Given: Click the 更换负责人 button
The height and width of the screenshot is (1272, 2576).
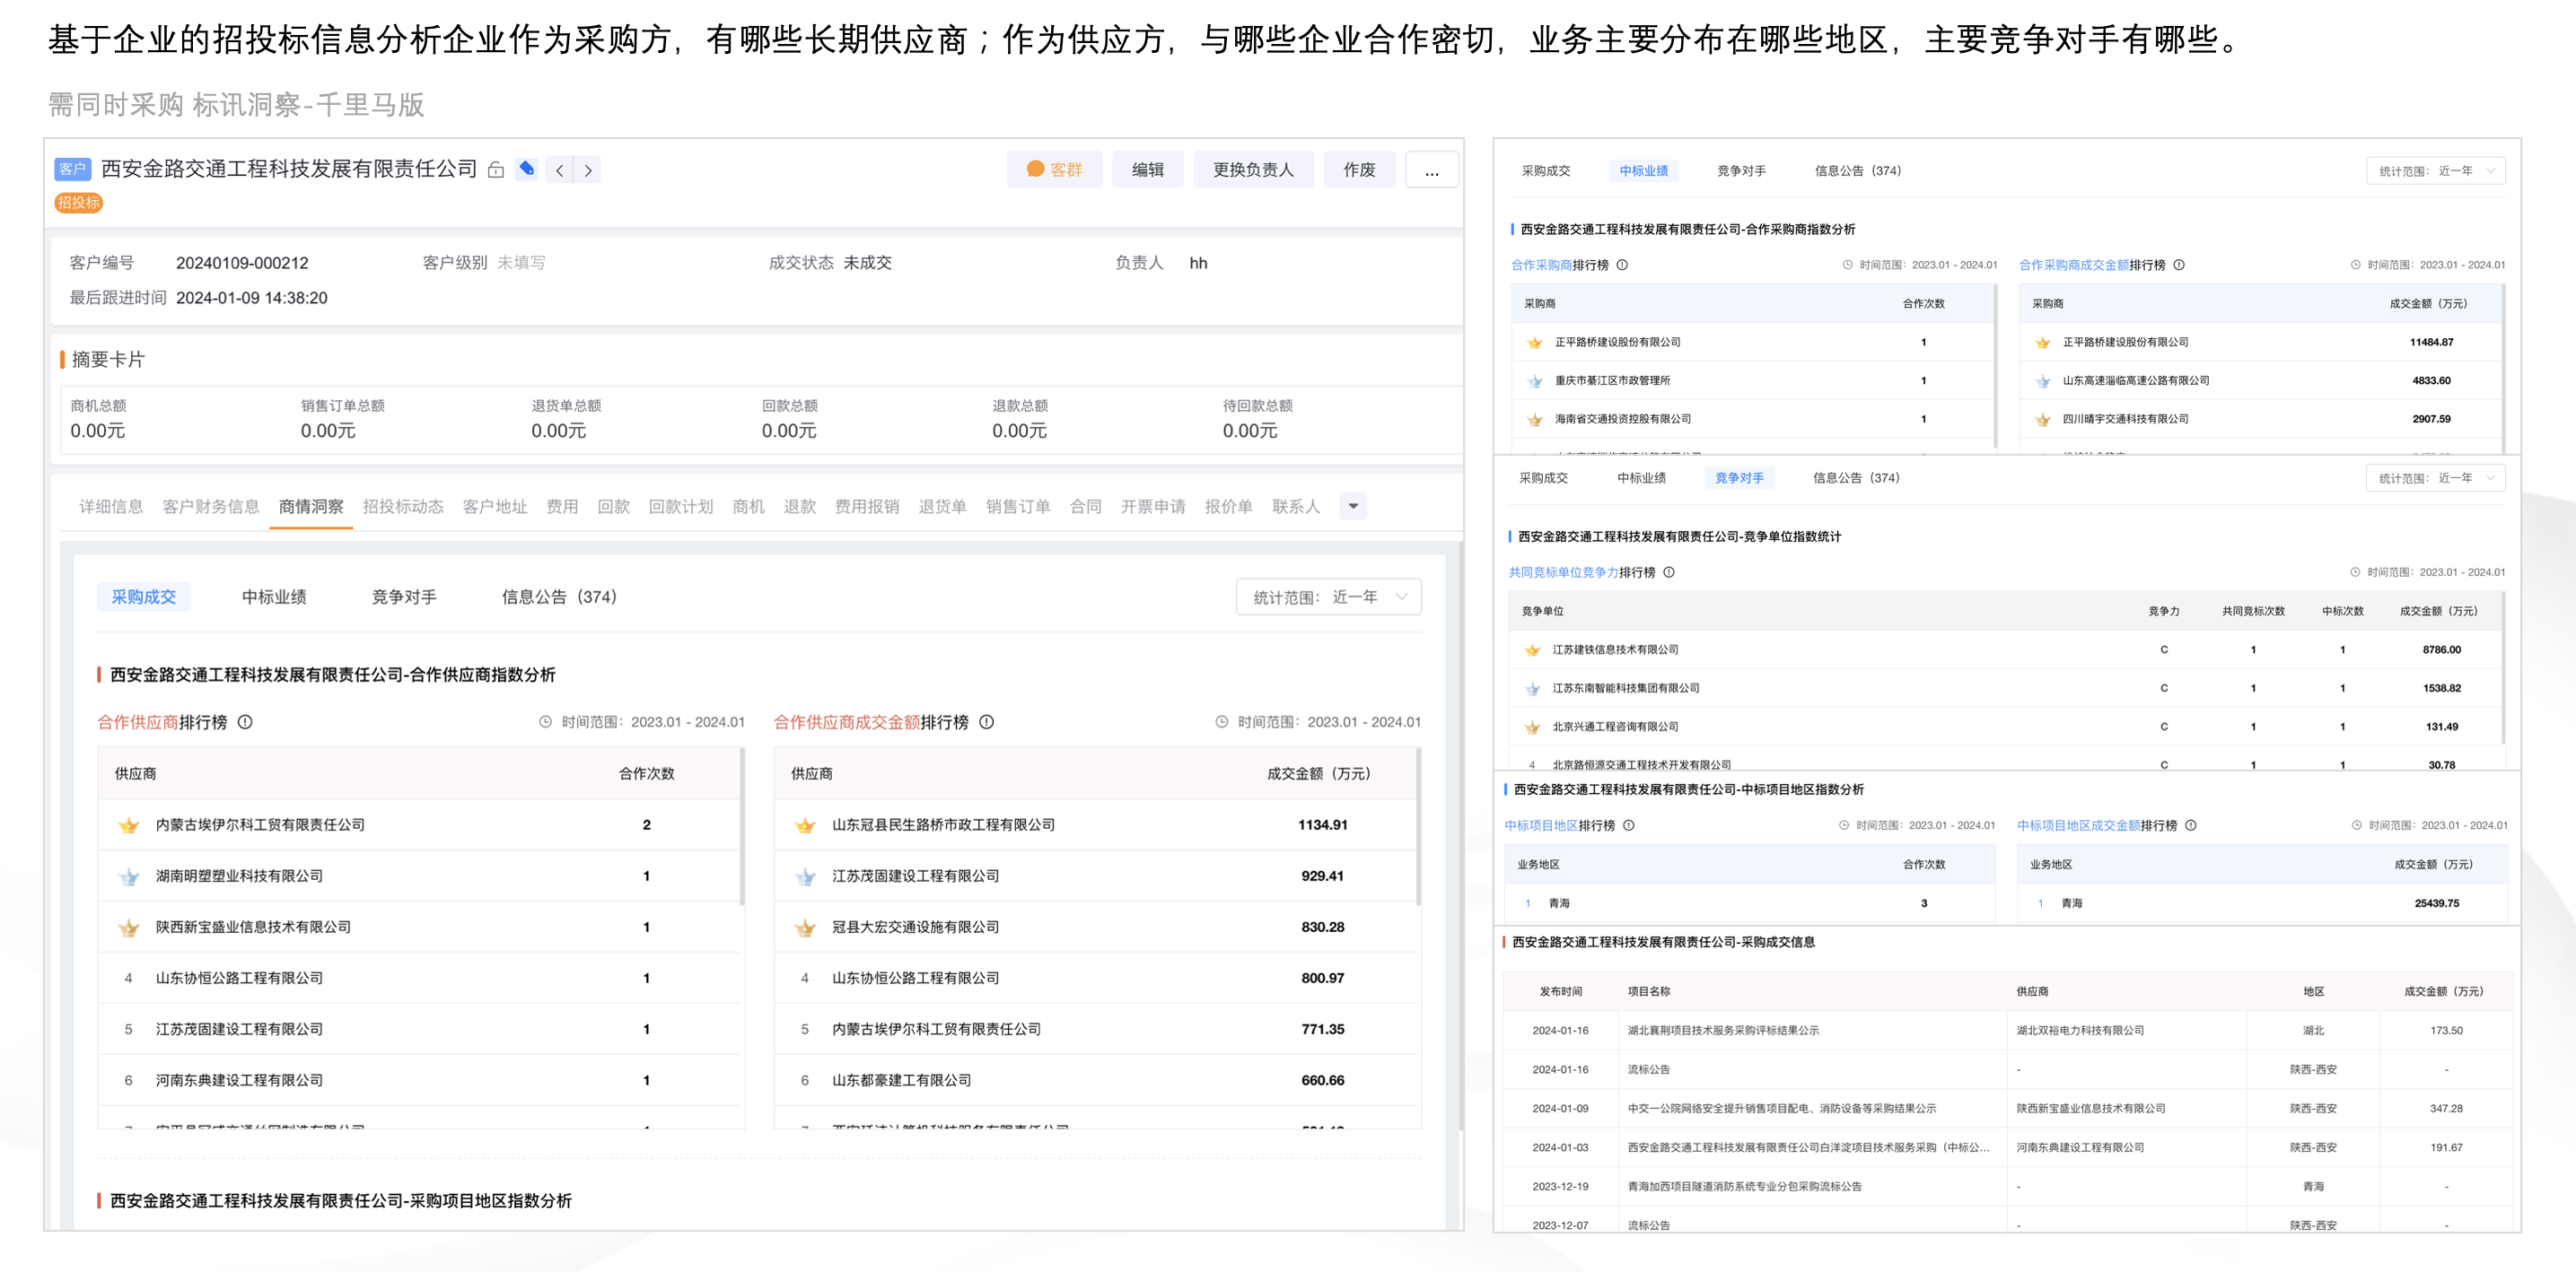Looking at the screenshot, I should [x=1253, y=170].
